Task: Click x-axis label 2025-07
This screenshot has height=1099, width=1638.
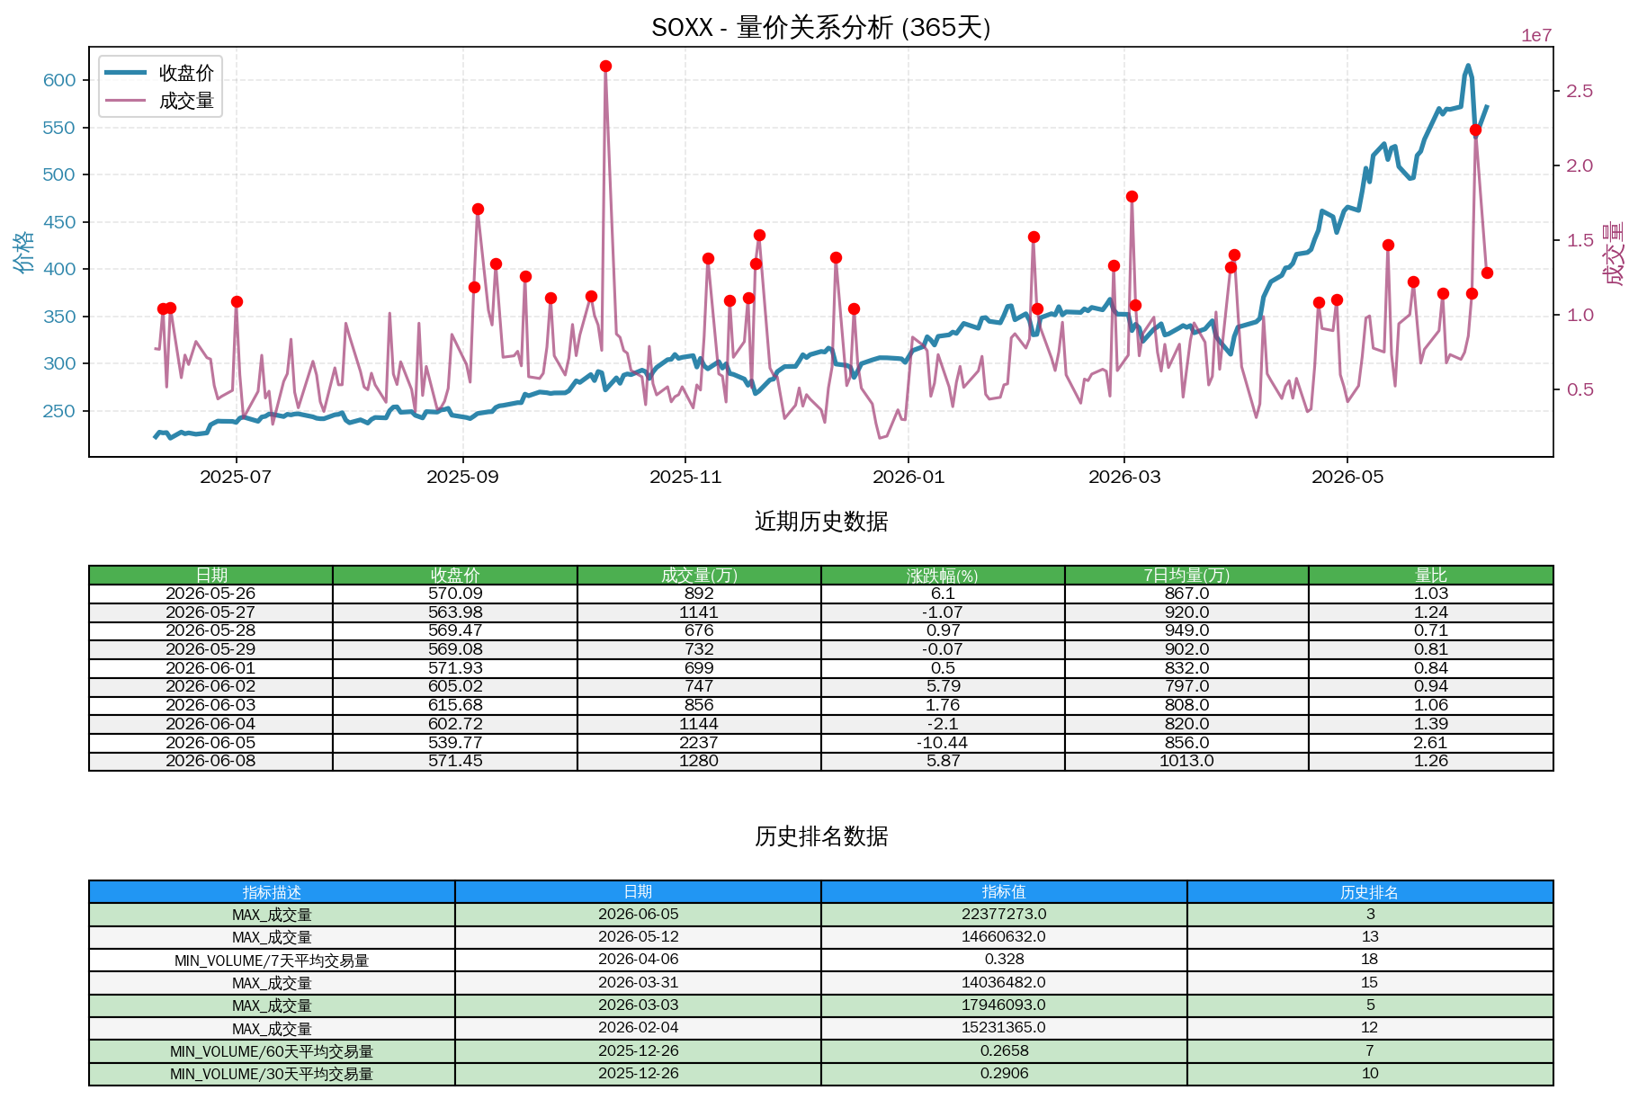Action: click(236, 477)
